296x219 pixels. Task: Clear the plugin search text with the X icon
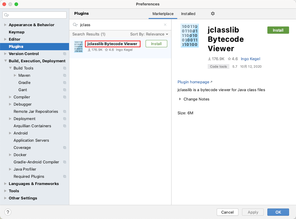165,25
